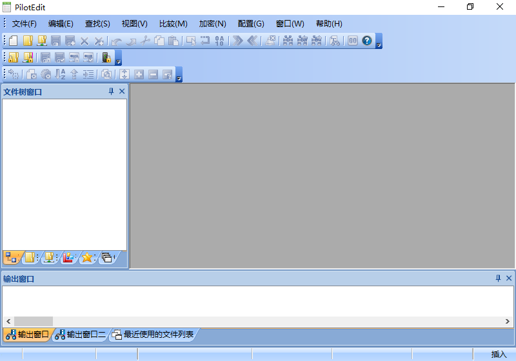Click the encrypt server lock icon
This screenshot has height=361, width=516.
(106, 57)
